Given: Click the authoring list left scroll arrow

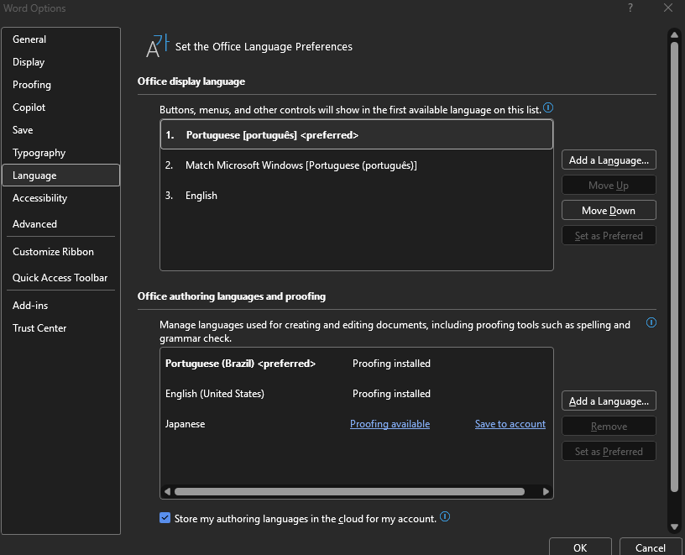Looking at the screenshot, I should point(167,491).
